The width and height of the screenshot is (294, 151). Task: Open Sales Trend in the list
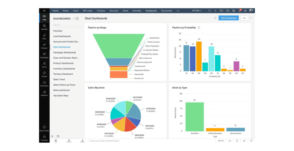click(59, 79)
